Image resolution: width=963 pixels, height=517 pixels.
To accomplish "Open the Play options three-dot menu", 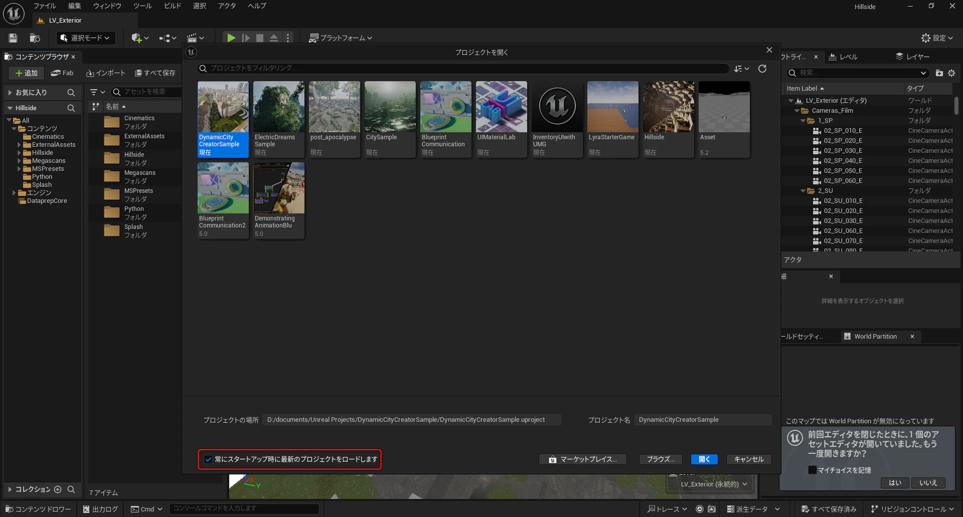I will [x=288, y=38].
